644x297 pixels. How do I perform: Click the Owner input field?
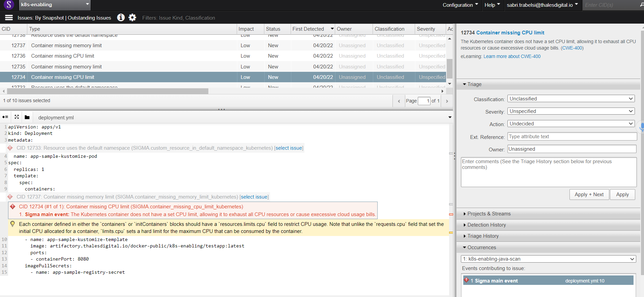pyautogui.click(x=572, y=149)
